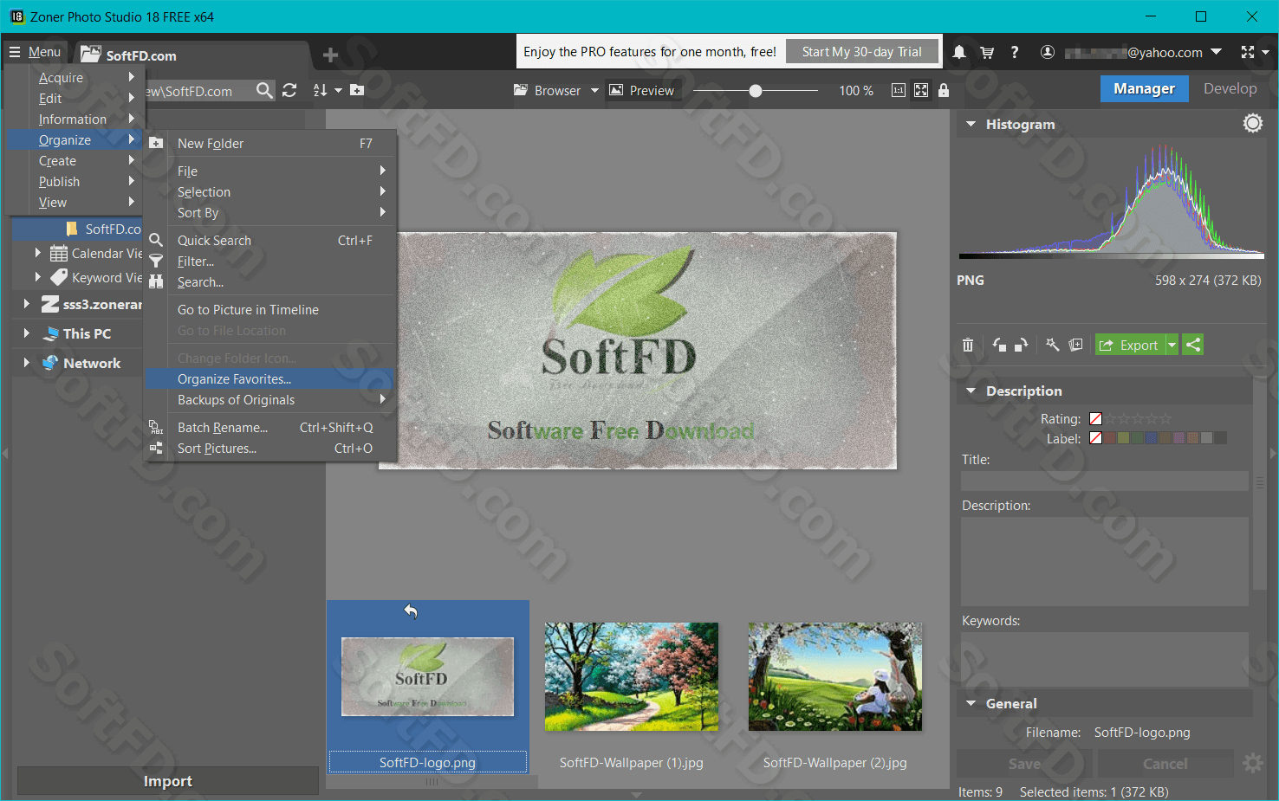Open the Browser mode dropdown arrow
The width and height of the screenshot is (1279, 801).
tap(594, 90)
